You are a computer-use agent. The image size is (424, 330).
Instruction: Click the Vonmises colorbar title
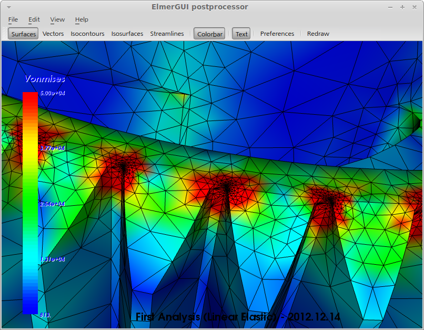coord(45,79)
